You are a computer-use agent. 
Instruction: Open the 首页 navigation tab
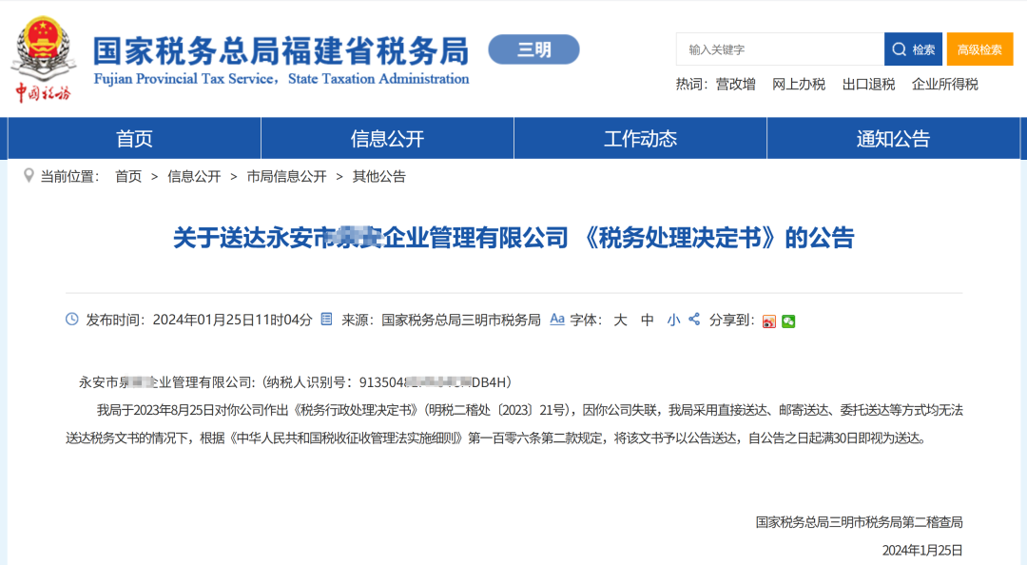134,138
